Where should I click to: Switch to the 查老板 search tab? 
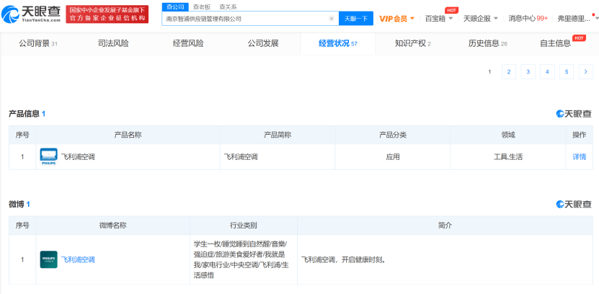click(201, 7)
